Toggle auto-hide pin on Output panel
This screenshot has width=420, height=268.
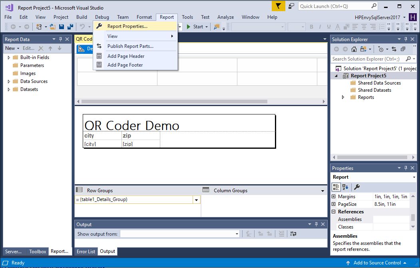(316, 225)
